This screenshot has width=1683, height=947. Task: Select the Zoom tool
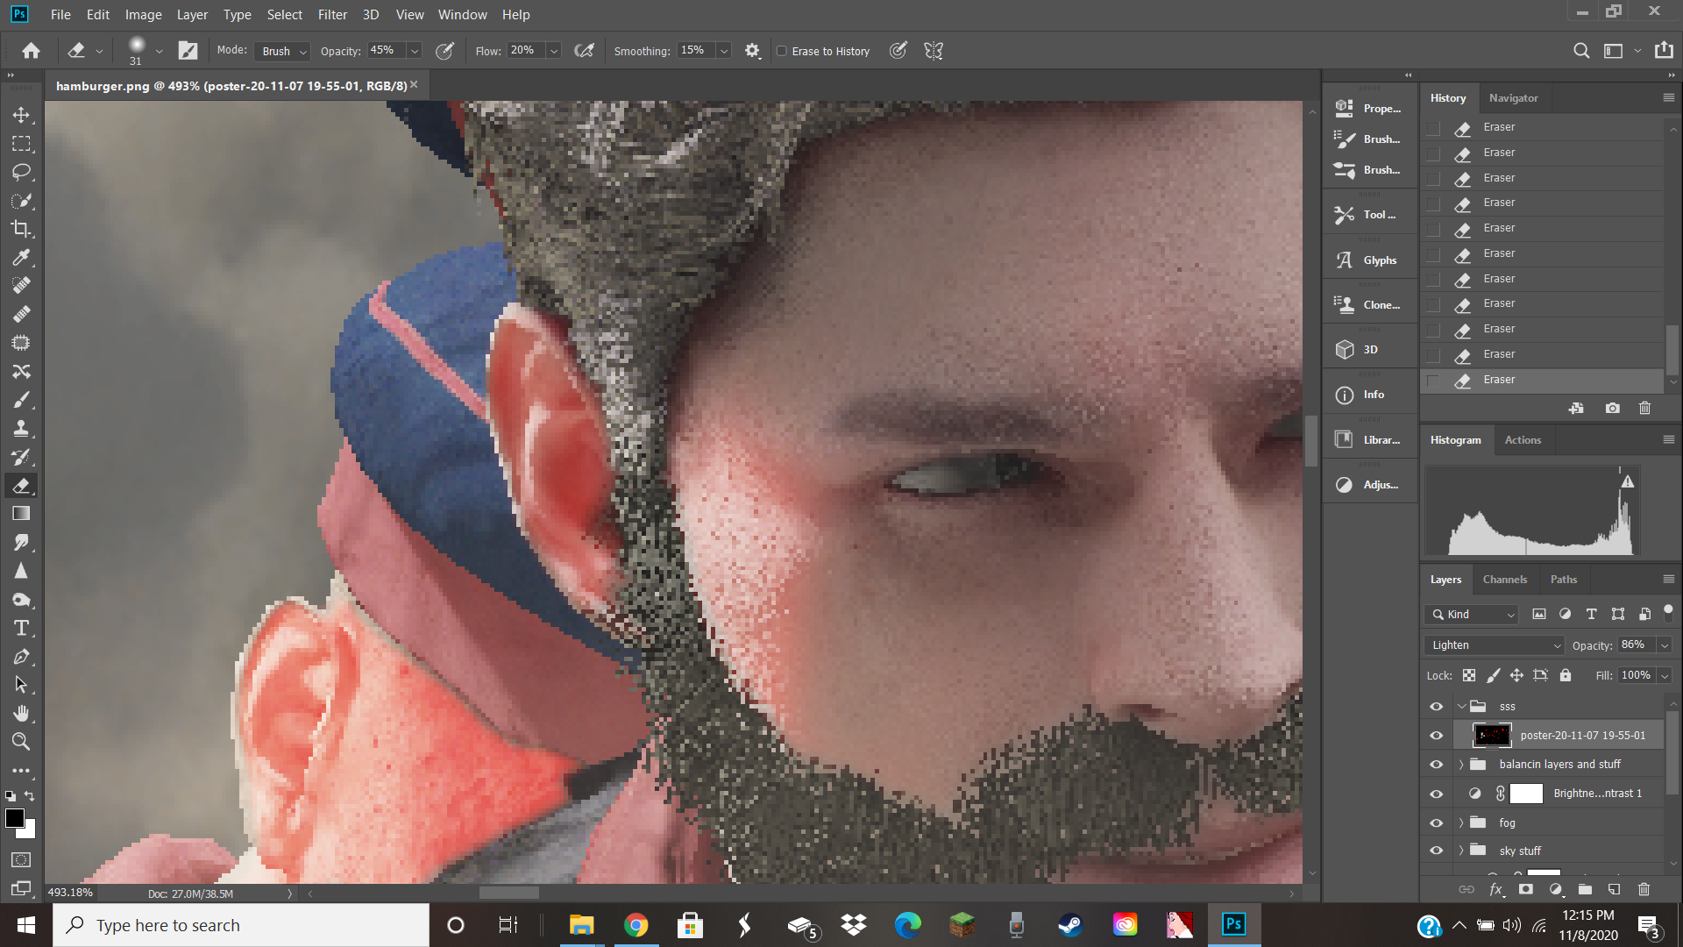tap(21, 742)
